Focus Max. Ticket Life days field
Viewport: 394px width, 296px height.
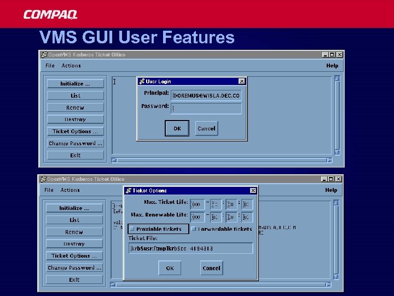(x=197, y=204)
